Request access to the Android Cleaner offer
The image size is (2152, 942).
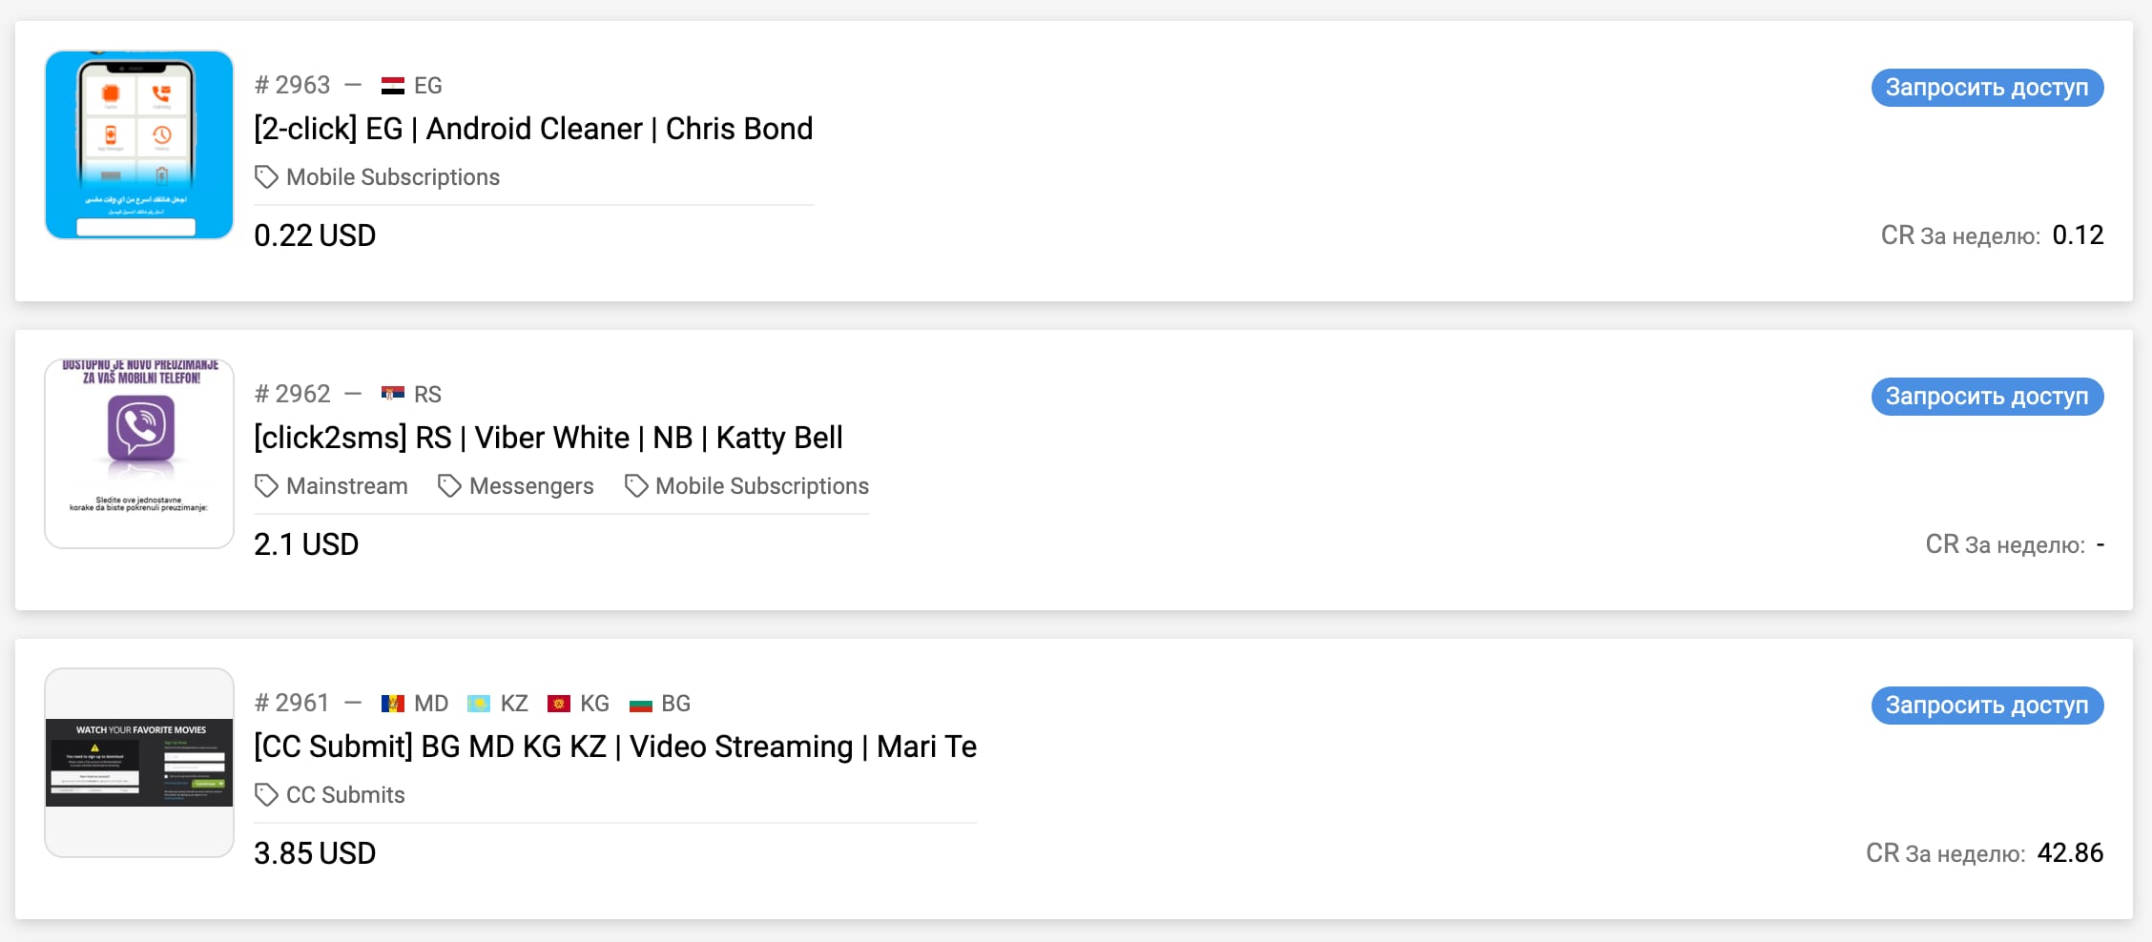pos(1987,88)
